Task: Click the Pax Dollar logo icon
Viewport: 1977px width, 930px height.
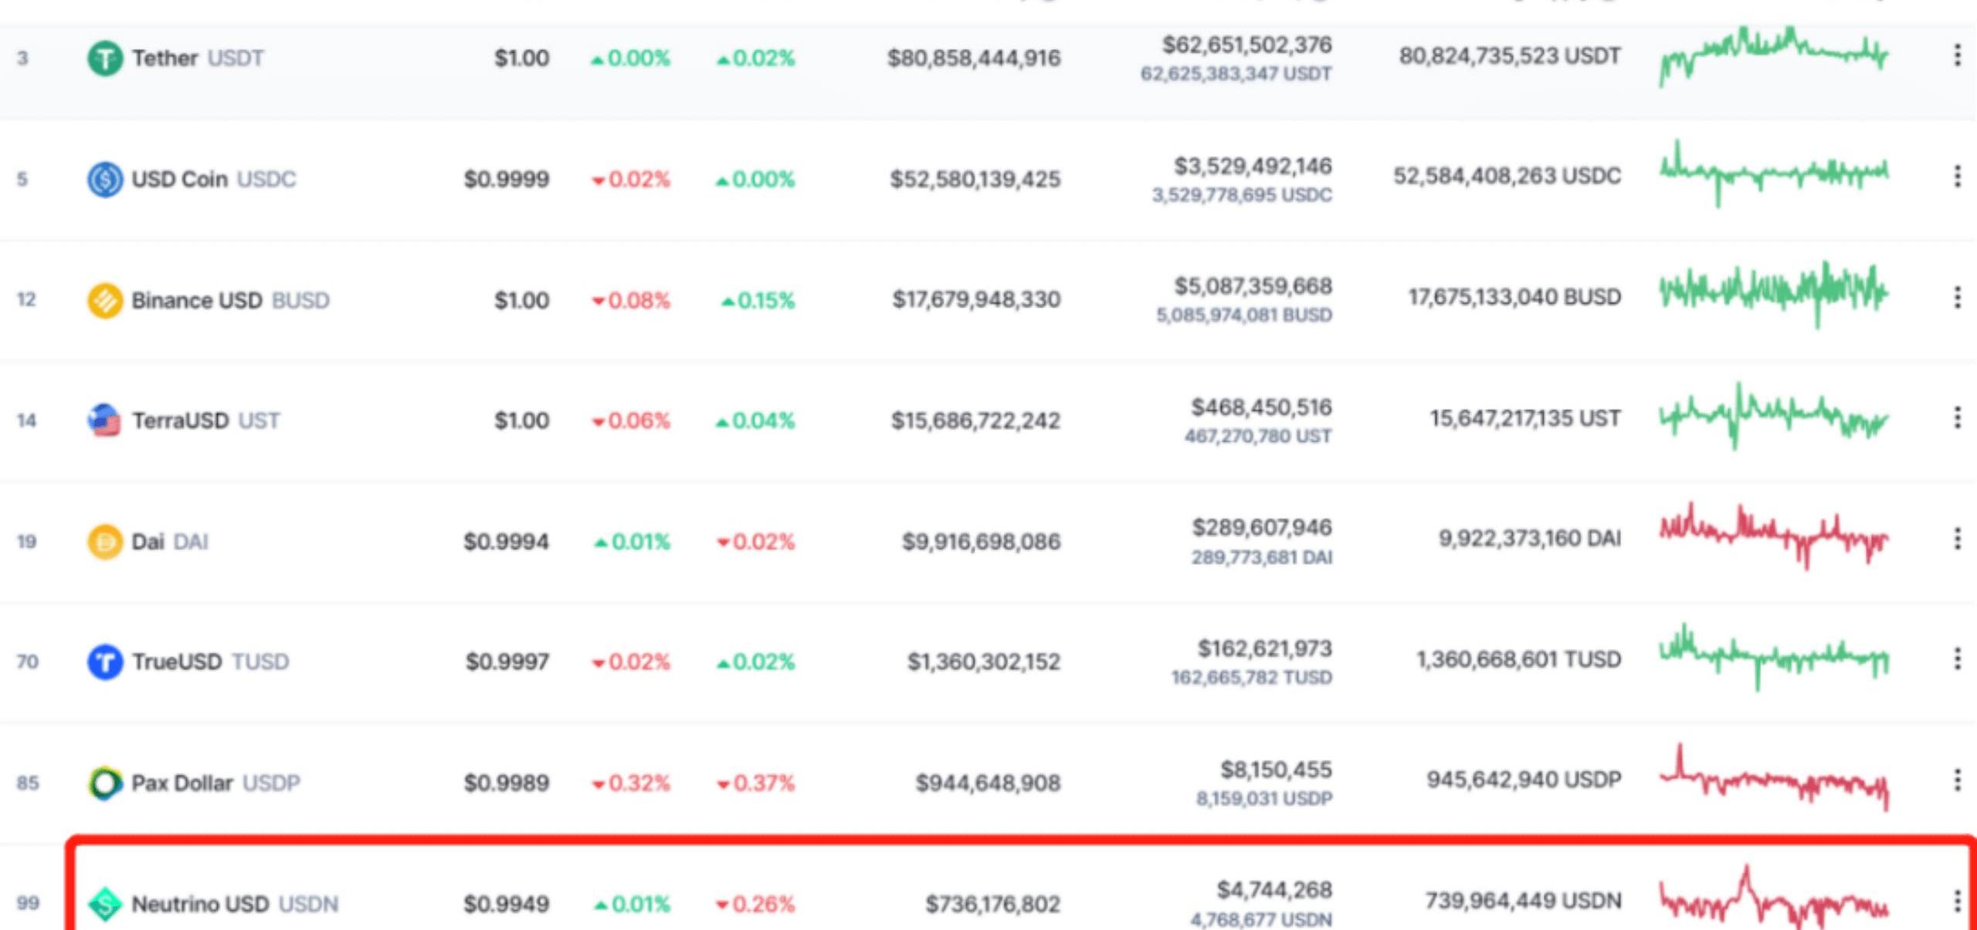Action: [x=105, y=783]
